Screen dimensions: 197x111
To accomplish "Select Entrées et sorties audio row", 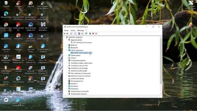I will pos(78,71).
